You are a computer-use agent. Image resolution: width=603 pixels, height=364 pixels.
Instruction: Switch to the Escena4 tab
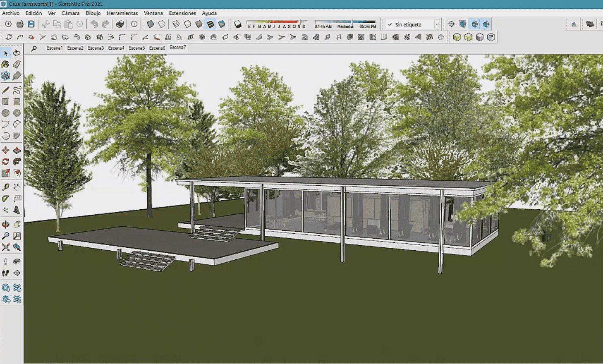[x=116, y=48]
